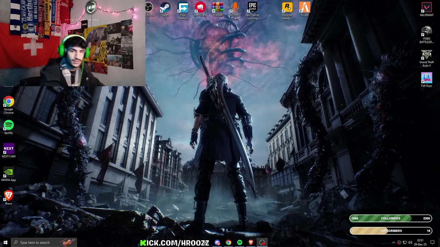This screenshot has height=247, width=440.
Task: Click the Followers goal progress bar
Action: pyautogui.click(x=390, y=218)
